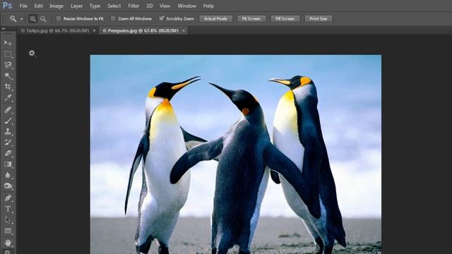
Task: Select the History Brush tool
Action: 8,143
